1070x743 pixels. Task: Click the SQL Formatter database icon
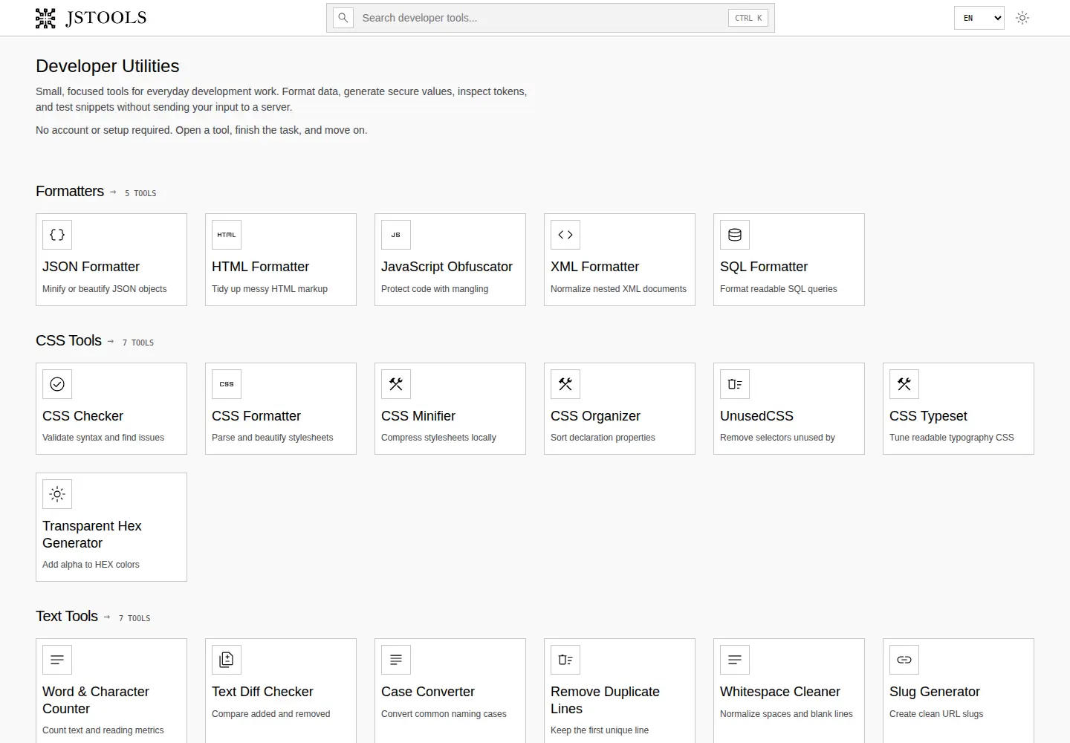[x=735, y=235]
